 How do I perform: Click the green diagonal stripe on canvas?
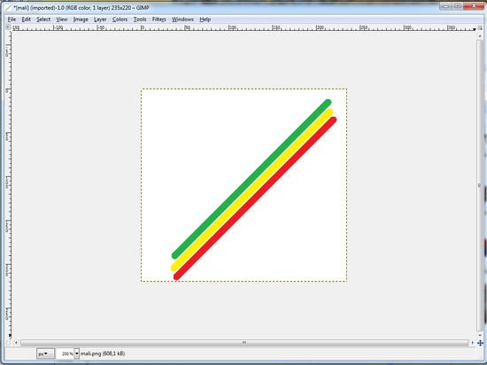[251, 179]
